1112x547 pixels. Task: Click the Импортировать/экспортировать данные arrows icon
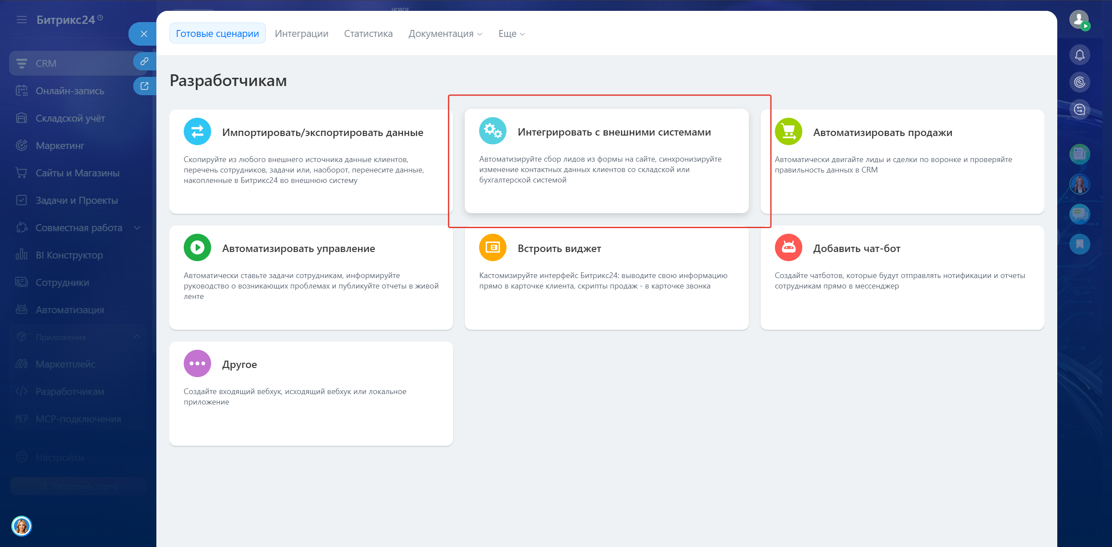tap(197, 131)
